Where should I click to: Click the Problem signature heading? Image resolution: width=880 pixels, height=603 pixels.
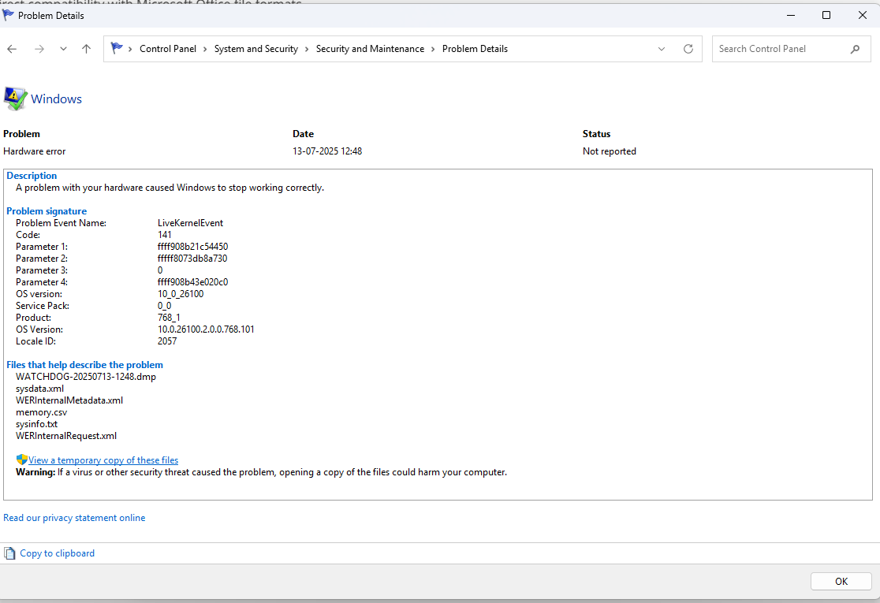tap(47, 211)
